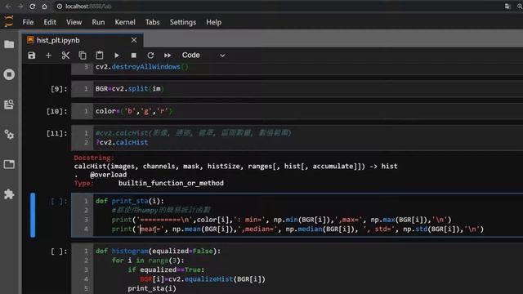Click 'builtin_function_or_method' type text
523x294 pixels.
tap(171, 183)
